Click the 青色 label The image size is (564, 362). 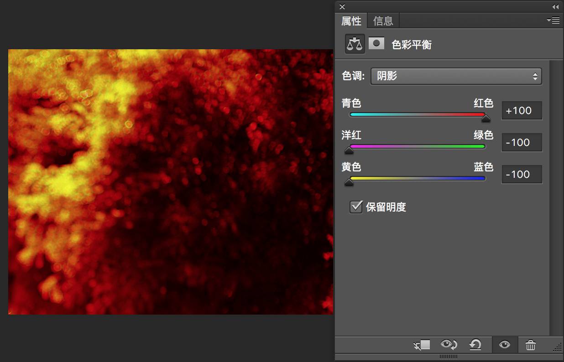[351, 103]
